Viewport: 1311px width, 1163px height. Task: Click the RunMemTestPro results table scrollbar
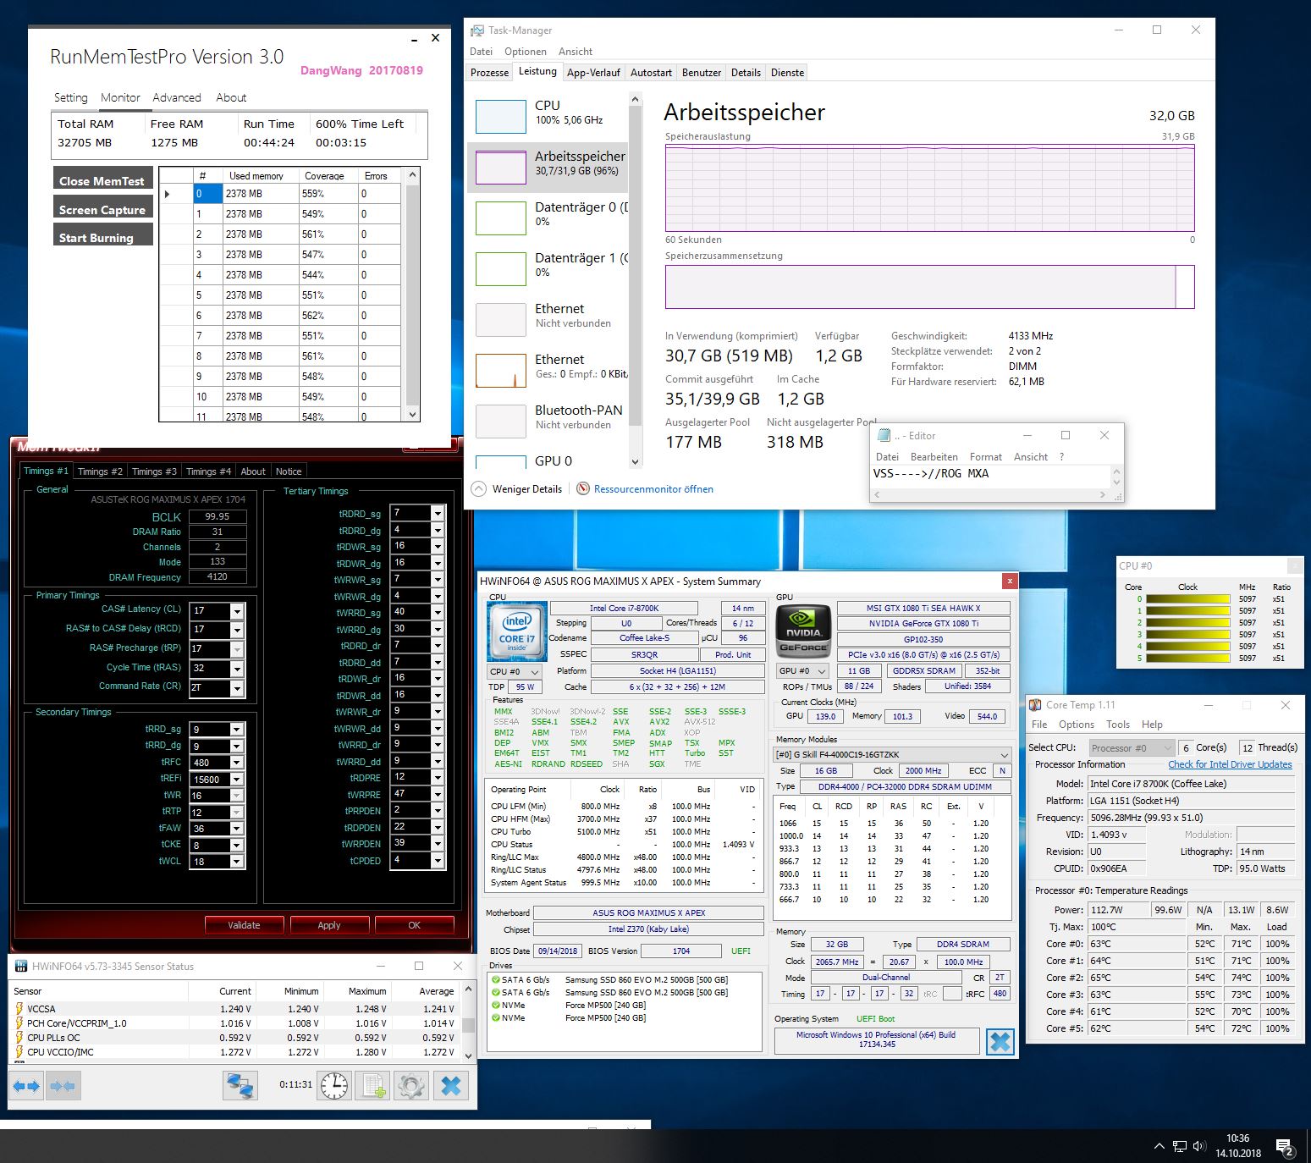pyautogui.click(x=413, y=295)
